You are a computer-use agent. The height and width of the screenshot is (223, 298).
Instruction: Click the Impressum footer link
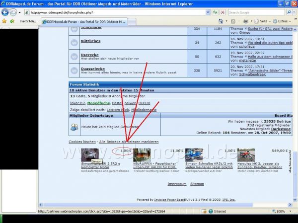(177, 184)
